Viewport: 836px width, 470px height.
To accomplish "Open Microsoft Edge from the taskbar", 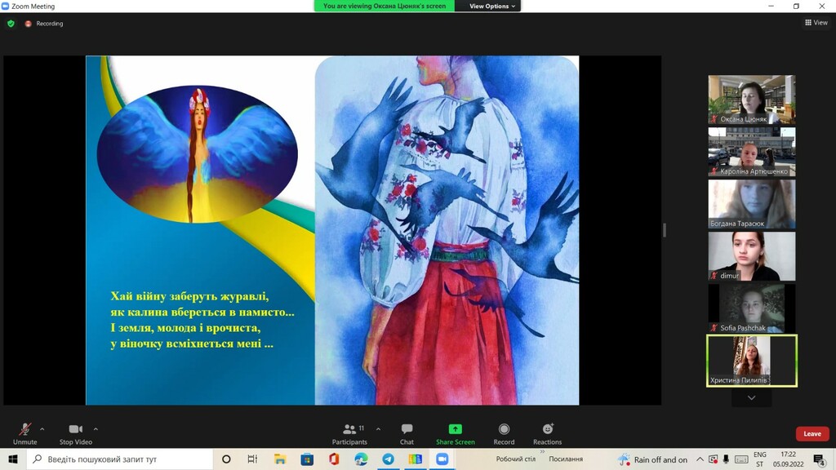I will point(361,459).
